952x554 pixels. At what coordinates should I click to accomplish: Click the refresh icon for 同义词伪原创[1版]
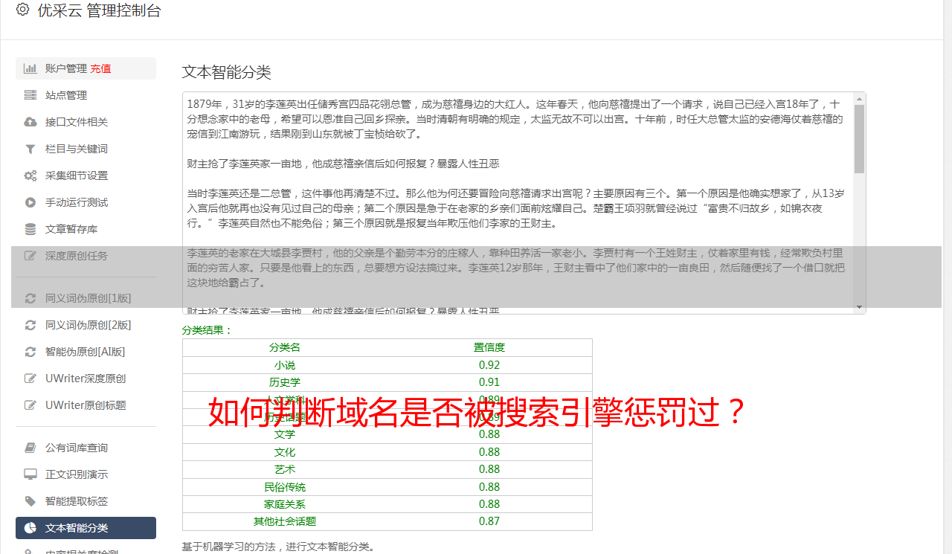30,298
